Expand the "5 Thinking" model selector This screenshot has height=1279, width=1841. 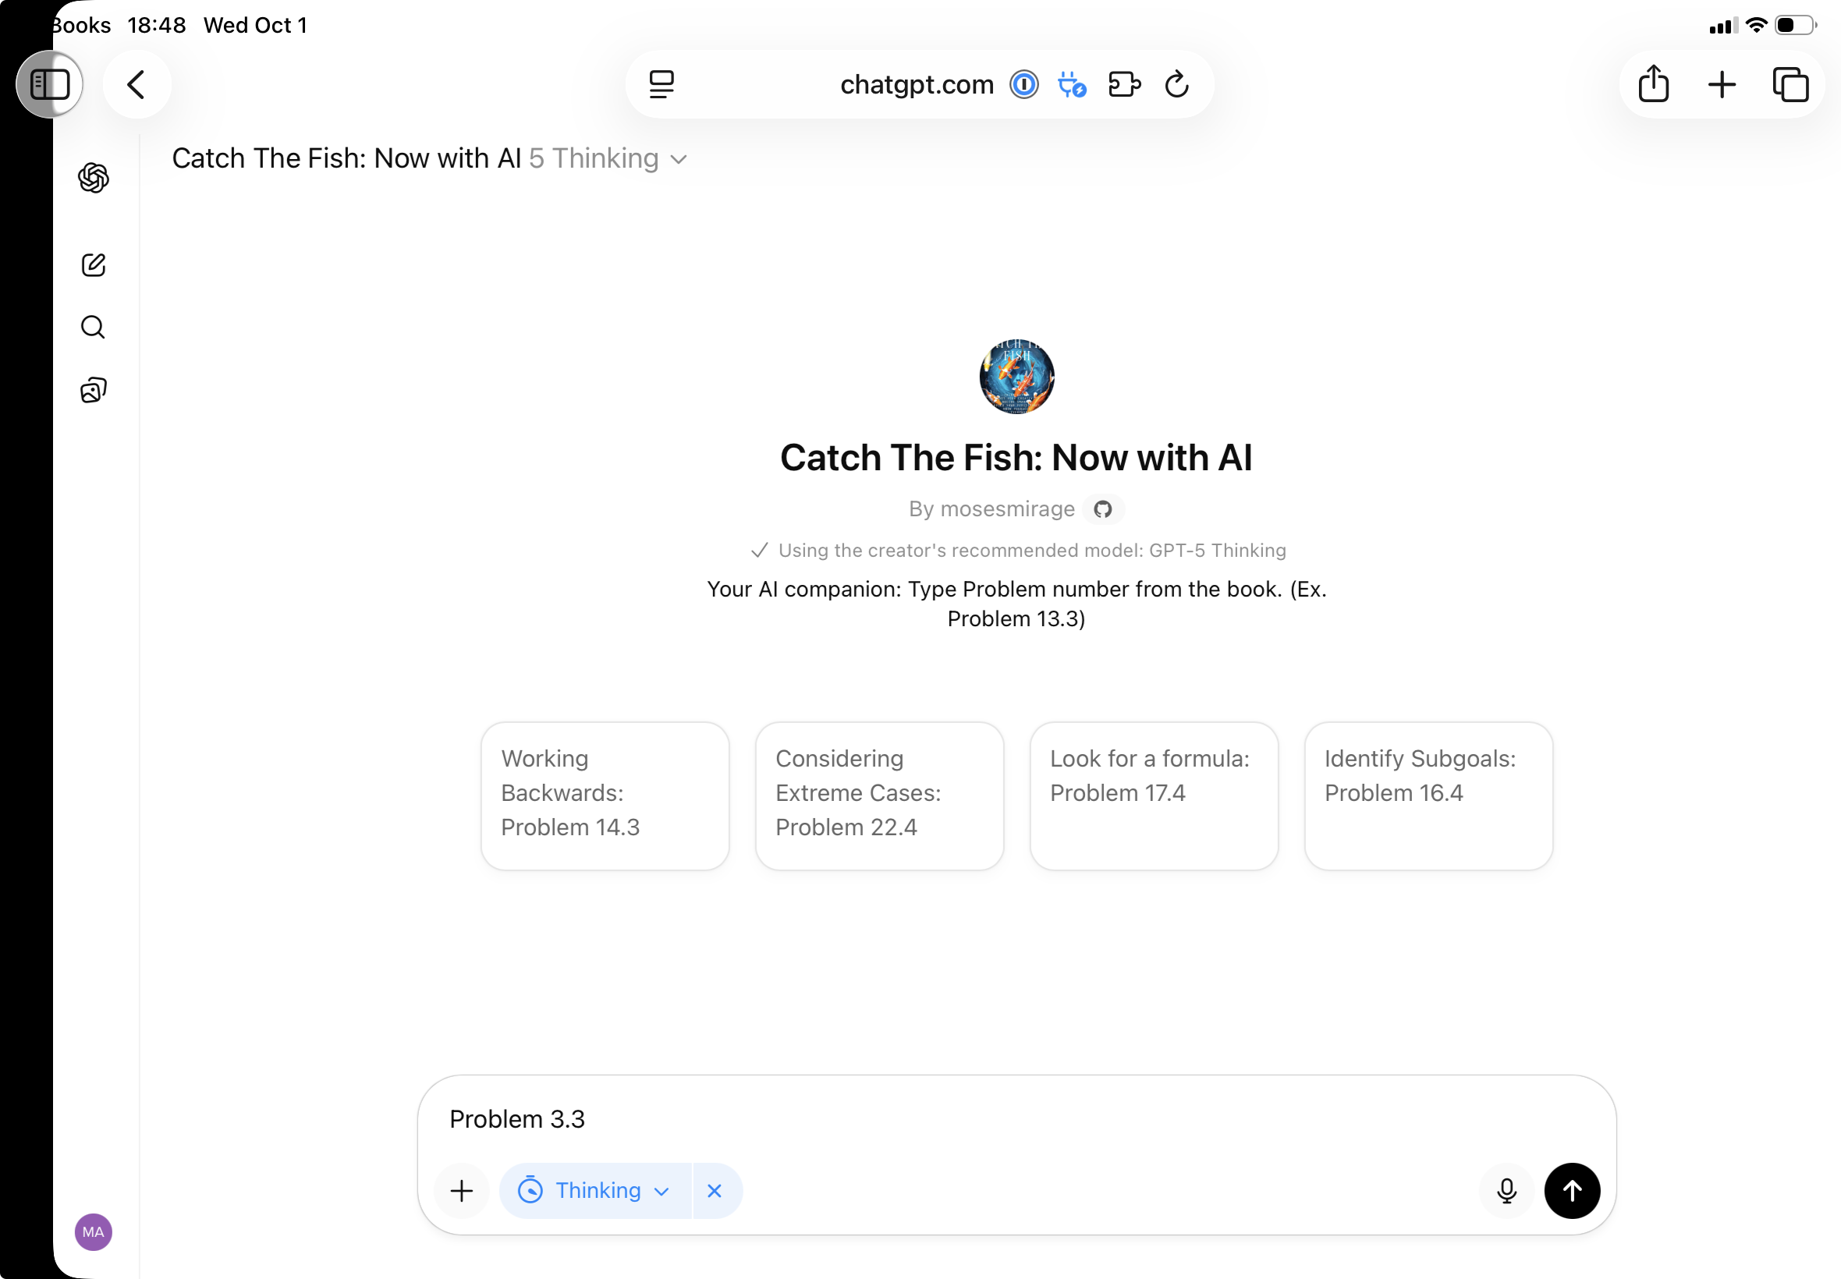point(606,158)
